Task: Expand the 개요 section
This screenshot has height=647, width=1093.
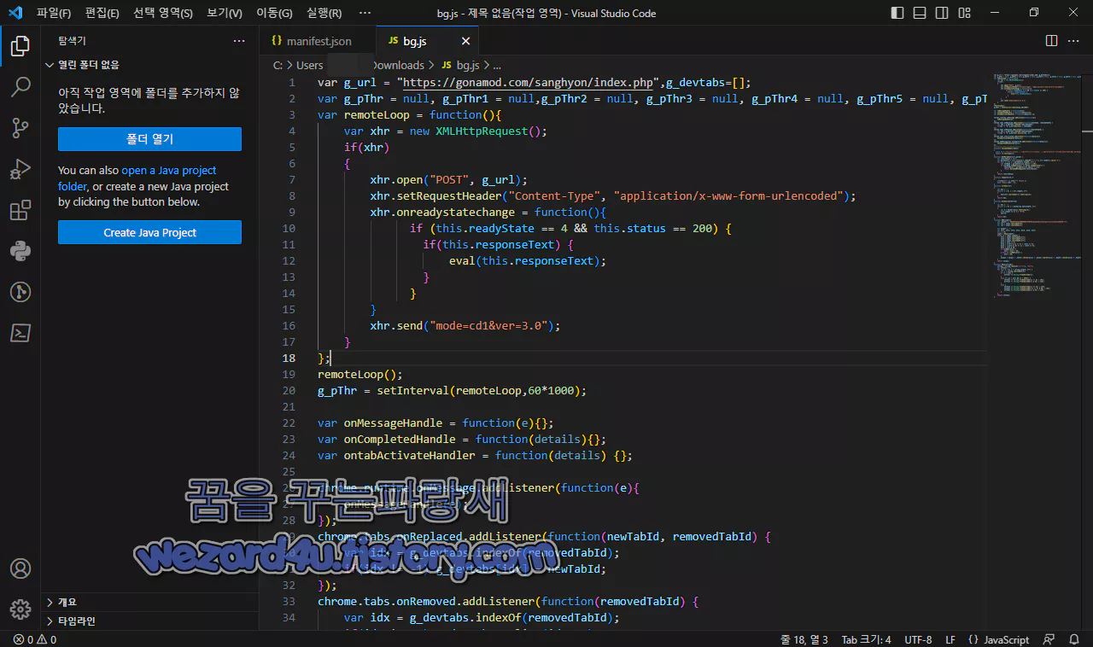Action: (x=149, y=602)
